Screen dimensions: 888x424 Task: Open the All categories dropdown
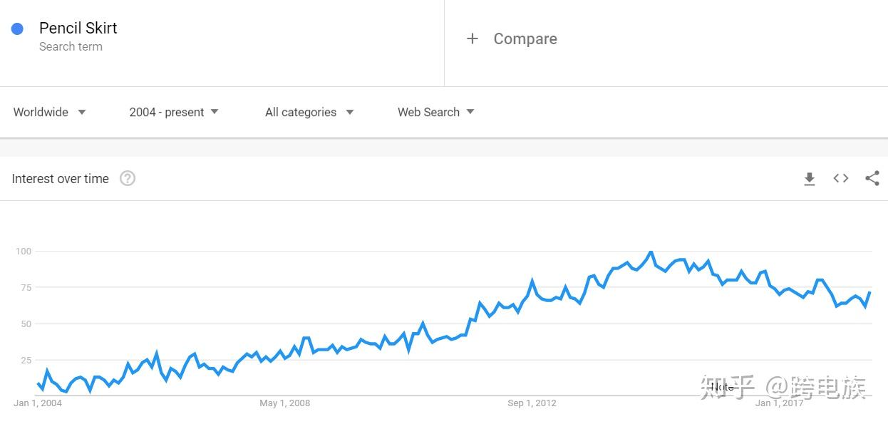(309, 112)
